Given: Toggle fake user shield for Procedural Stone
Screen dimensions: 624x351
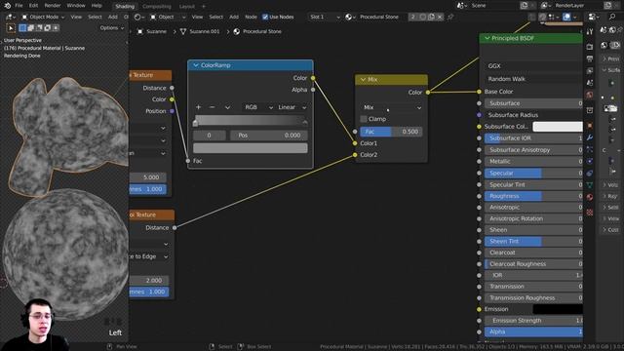Looking at the screenshot, I should point(422,18).
